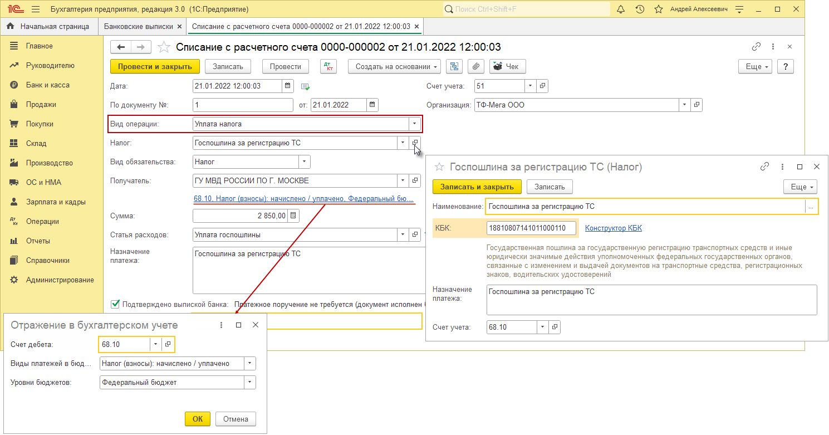
Task: Open Еще menu in main document
Action: click(755, 66)
